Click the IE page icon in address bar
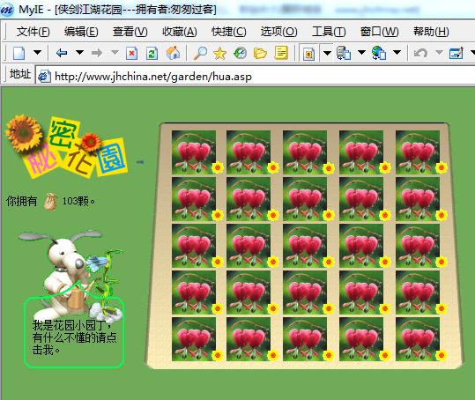This screenshot has height=400, width=475. click(44, 77)
